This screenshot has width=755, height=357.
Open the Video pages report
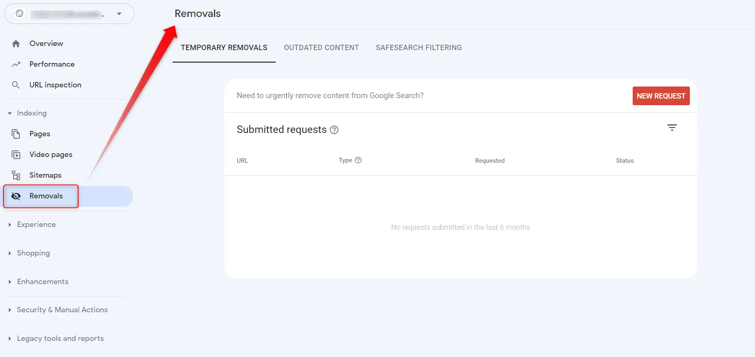point(51,154)
